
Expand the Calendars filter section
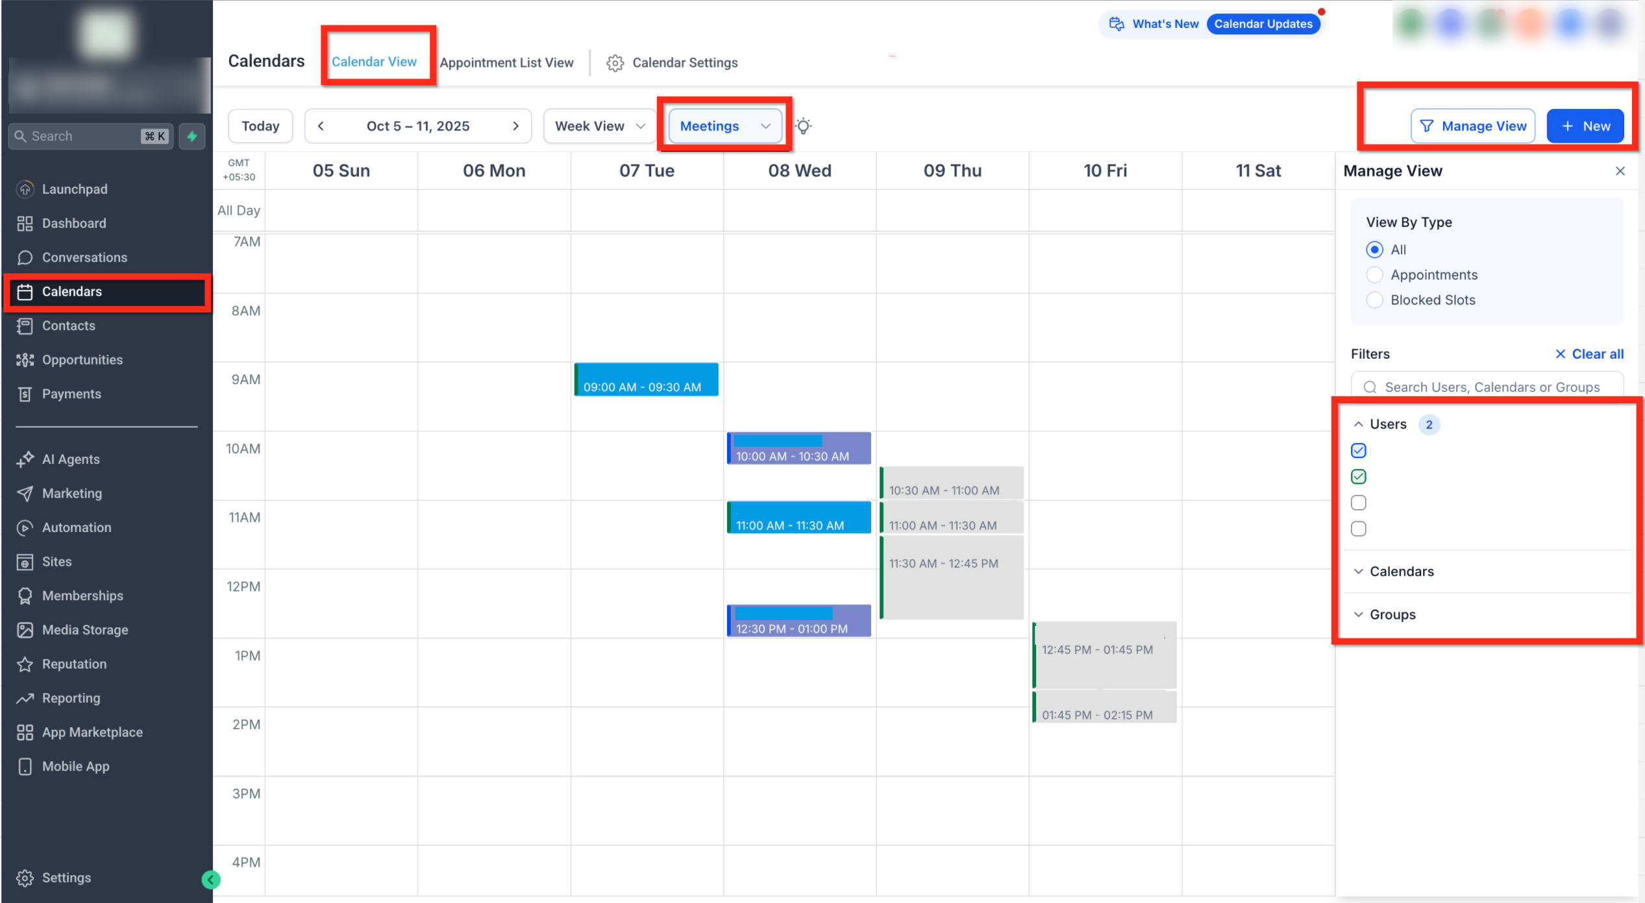[1401, 572]
